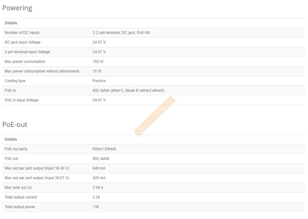Select the DC jack input Voltage row label
The width and height of the screenshot is (308, 219).
(x=22, y=42)
